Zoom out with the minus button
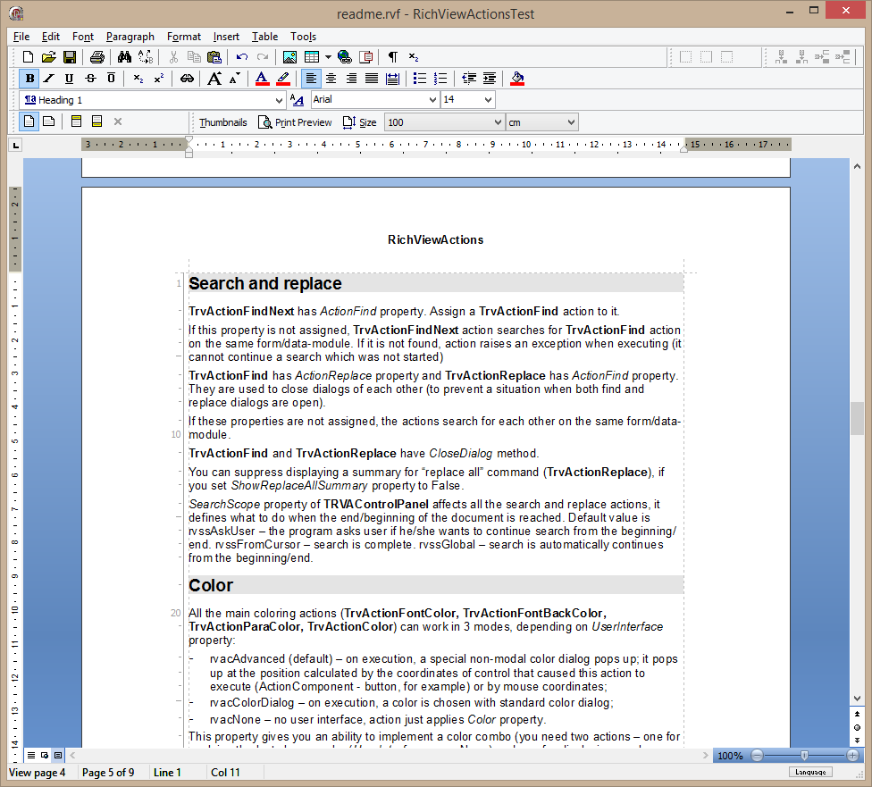Screen dimensions: 872x787 pyautogui.click(x=757, y=756)
